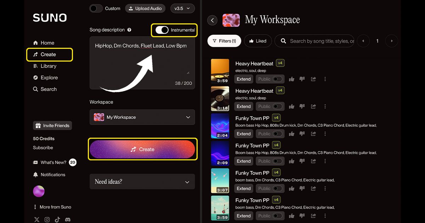The height and width of the screenshot is (223, 425).
Task: Toggle the Instrumental switch
Action: tap(162, 30)
